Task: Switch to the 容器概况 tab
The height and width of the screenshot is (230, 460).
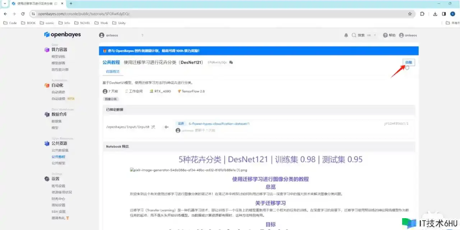Action: pyautogui.click(x=112, y=71)
